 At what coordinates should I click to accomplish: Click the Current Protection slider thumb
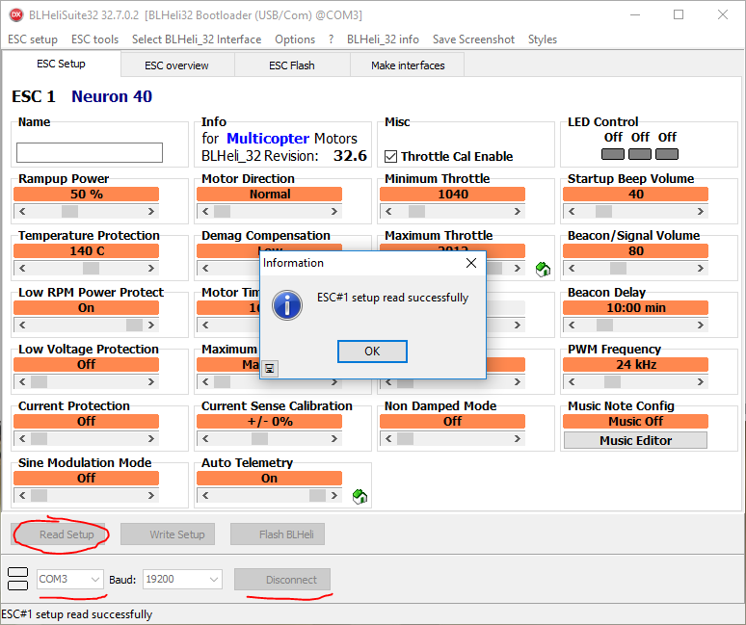point(39,439)
